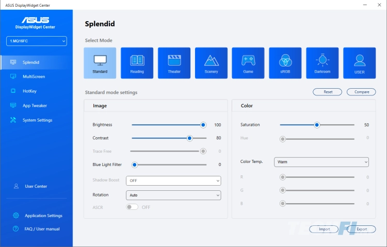Click the Reset button
This screenshot has width=387, height=247.
tap(327, 92)
